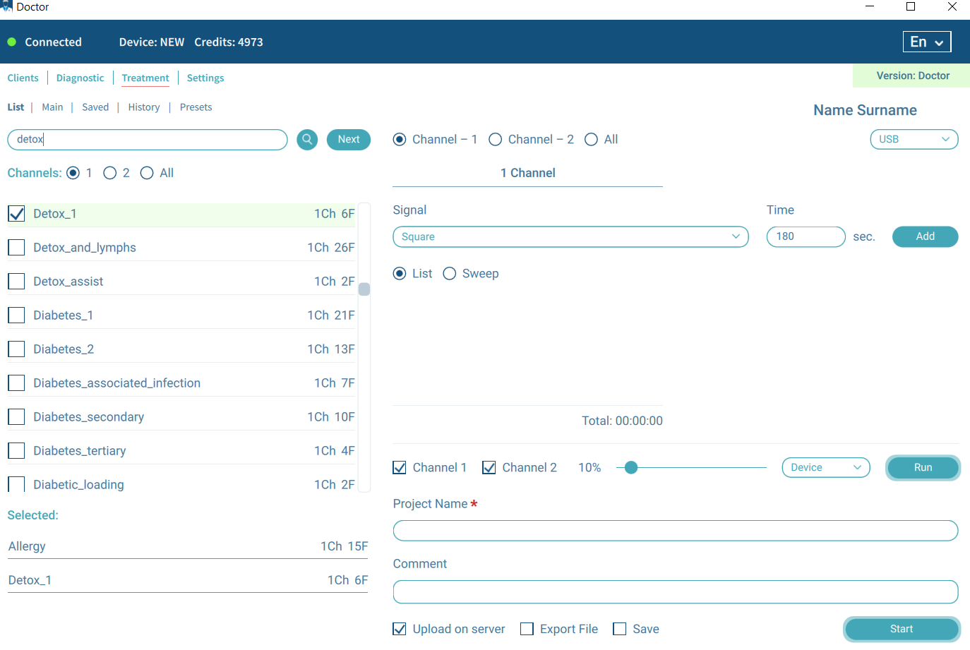Click the Project Name input field

point(675,531)
